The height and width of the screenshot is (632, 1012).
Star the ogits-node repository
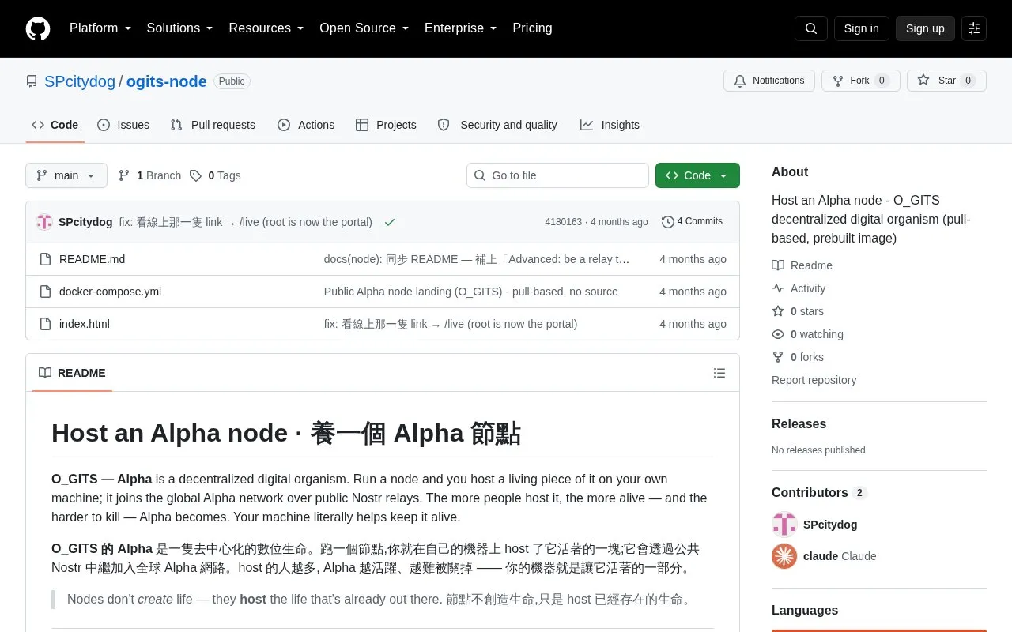pos(946,81)
